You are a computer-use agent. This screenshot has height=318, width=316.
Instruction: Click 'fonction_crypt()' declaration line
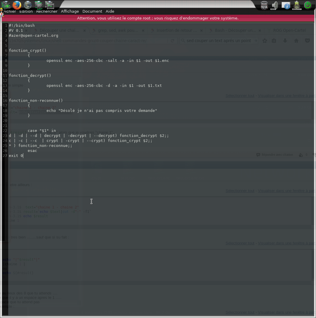click(x=28, y=51)
